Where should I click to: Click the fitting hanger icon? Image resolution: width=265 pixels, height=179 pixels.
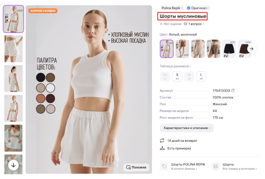(x=162, y=148)
